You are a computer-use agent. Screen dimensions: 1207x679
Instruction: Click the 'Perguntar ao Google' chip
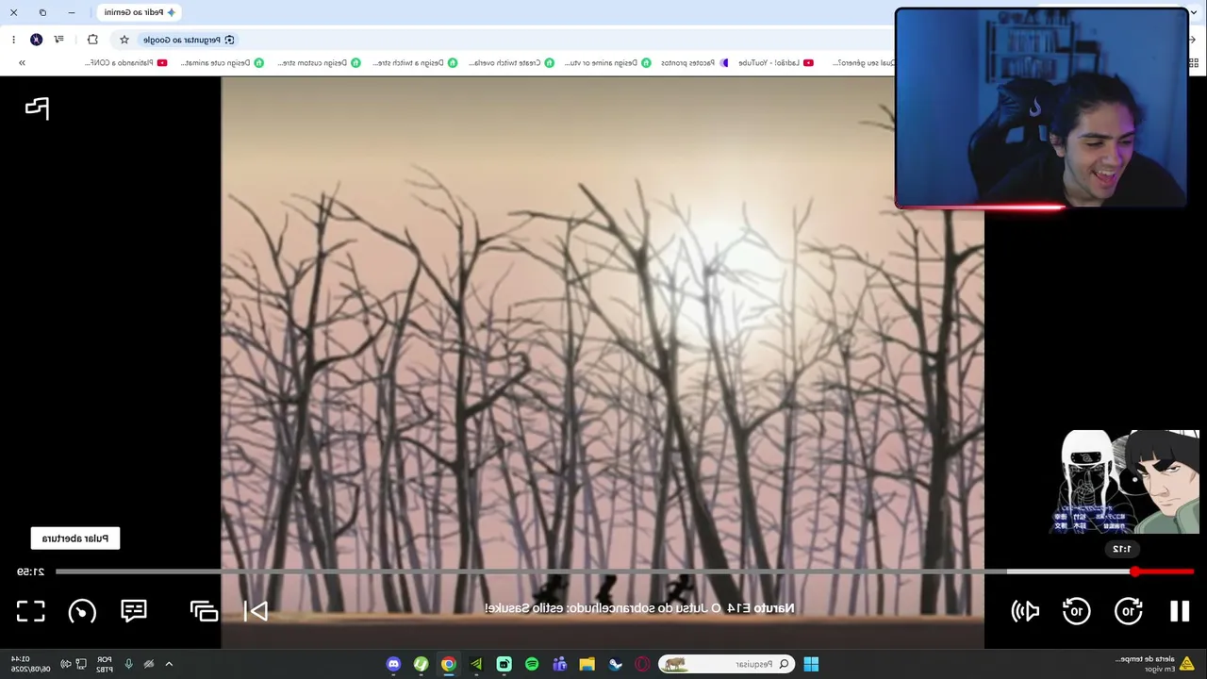pyautogui.click(x=189, y=40)
